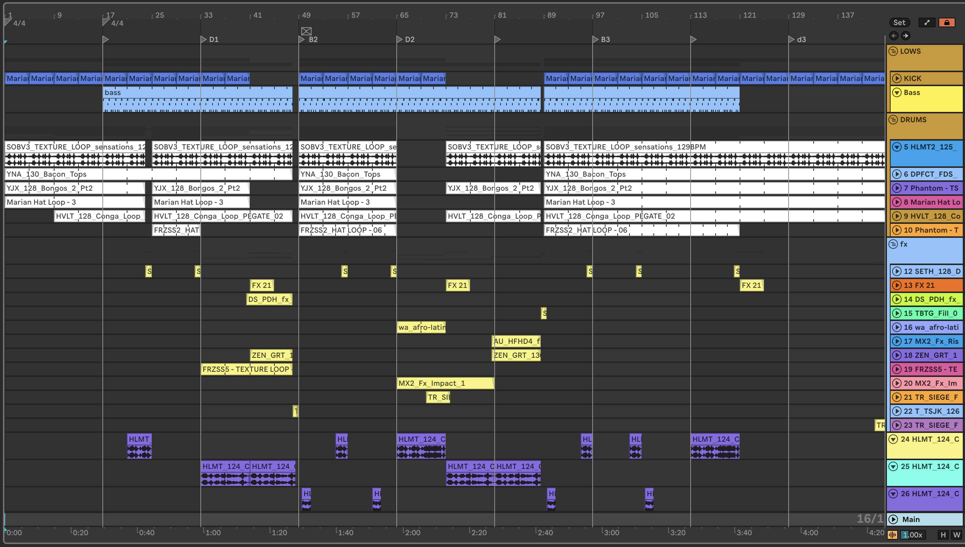The height and width of the screenshot is (547, 965).
Task: Unfold the 19 FRZSS5 - TE track
Action: [897, 369]
